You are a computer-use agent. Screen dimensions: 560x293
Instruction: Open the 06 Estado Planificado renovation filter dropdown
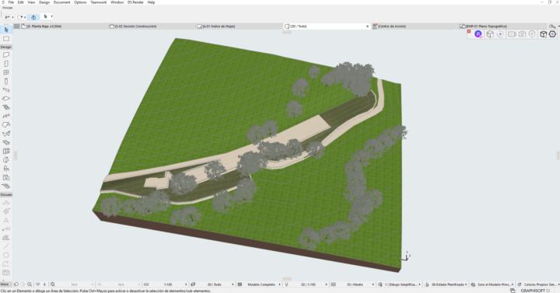click(446, 284)
